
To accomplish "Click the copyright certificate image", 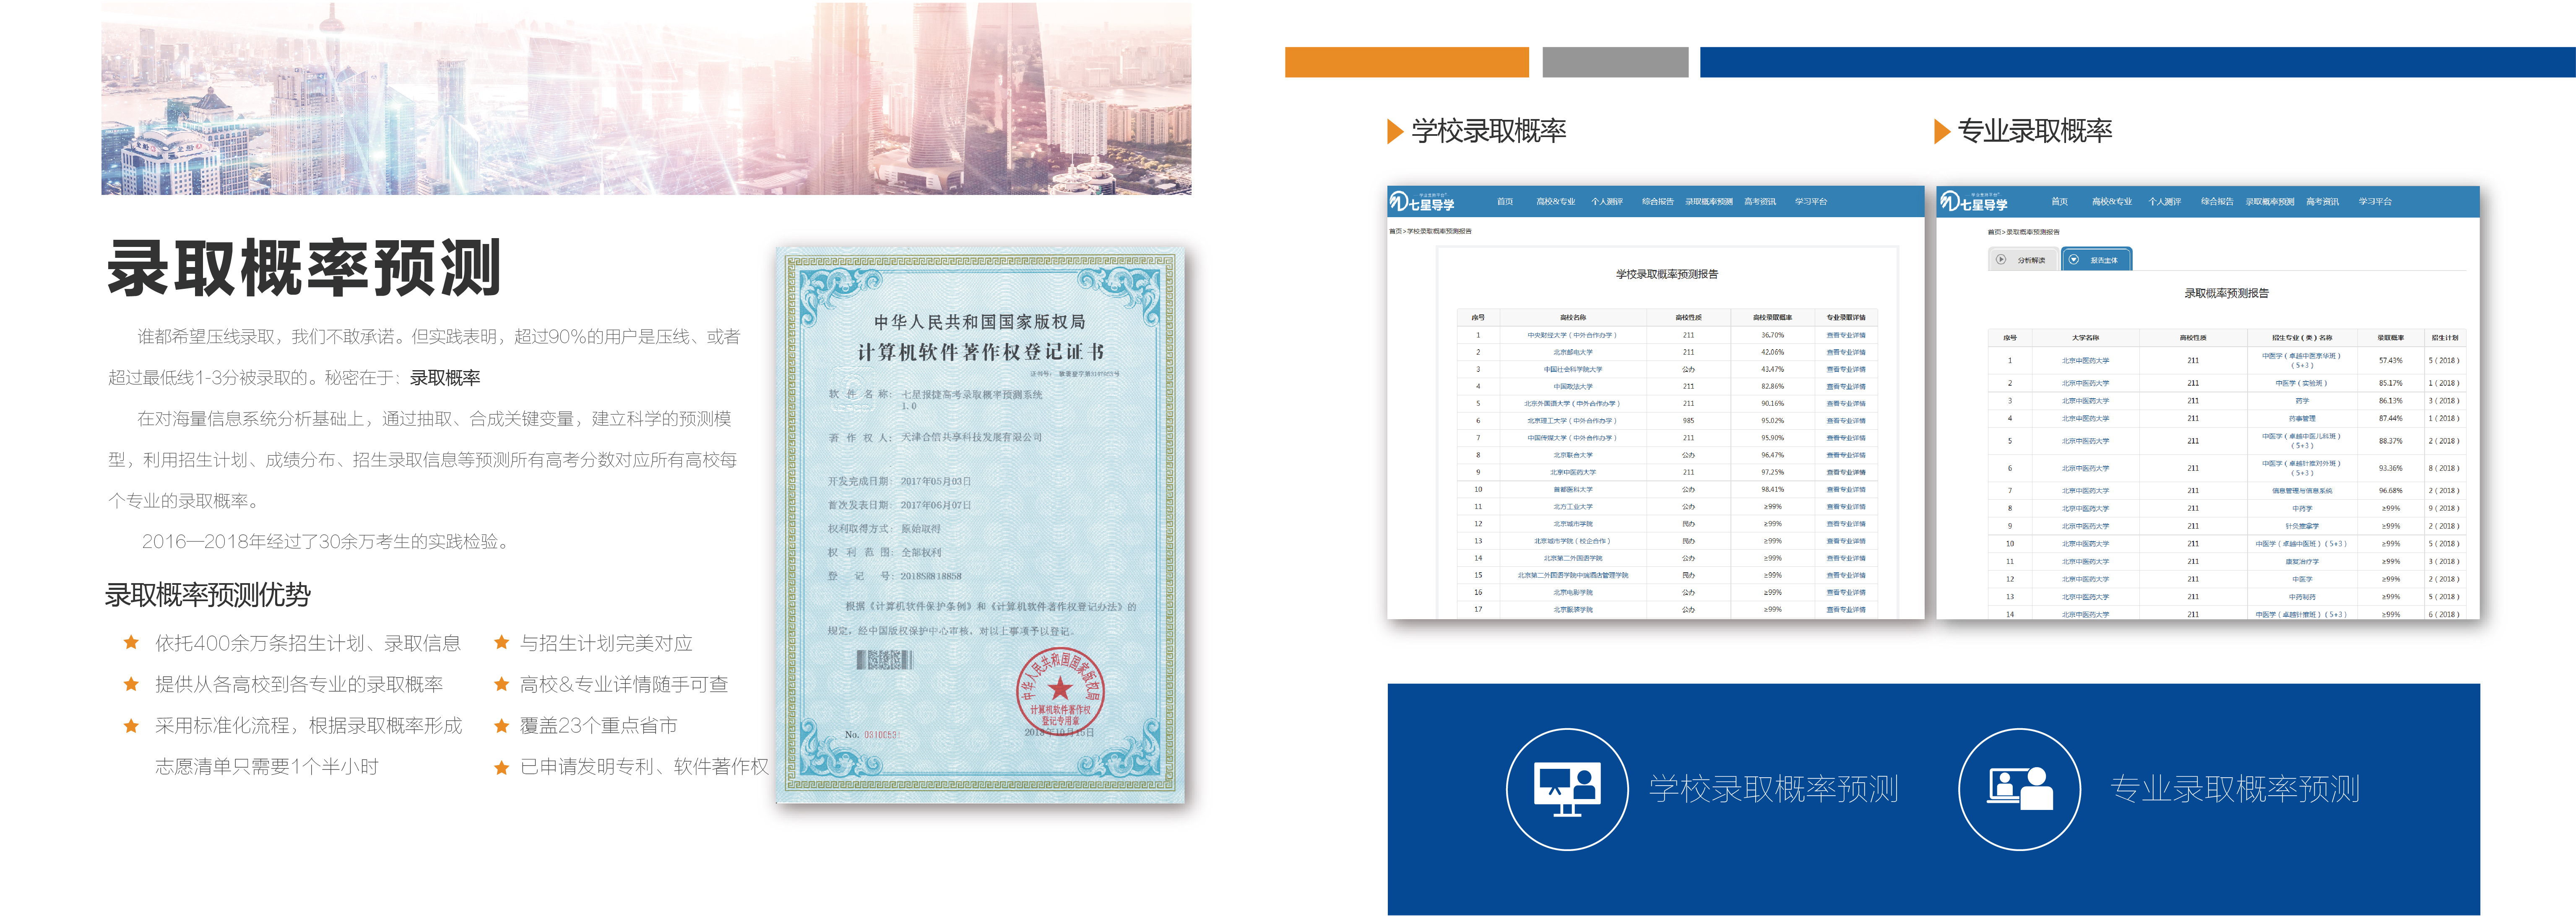I will point(980,525).
